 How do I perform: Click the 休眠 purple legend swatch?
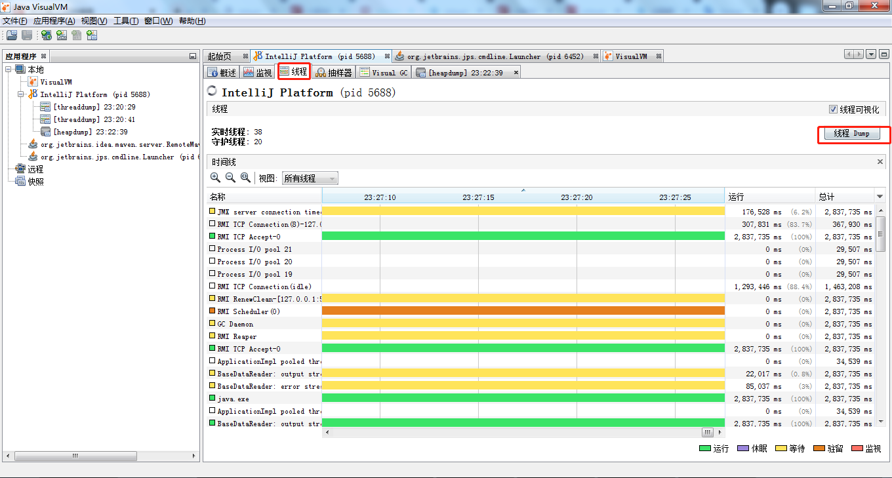point(743,448)
